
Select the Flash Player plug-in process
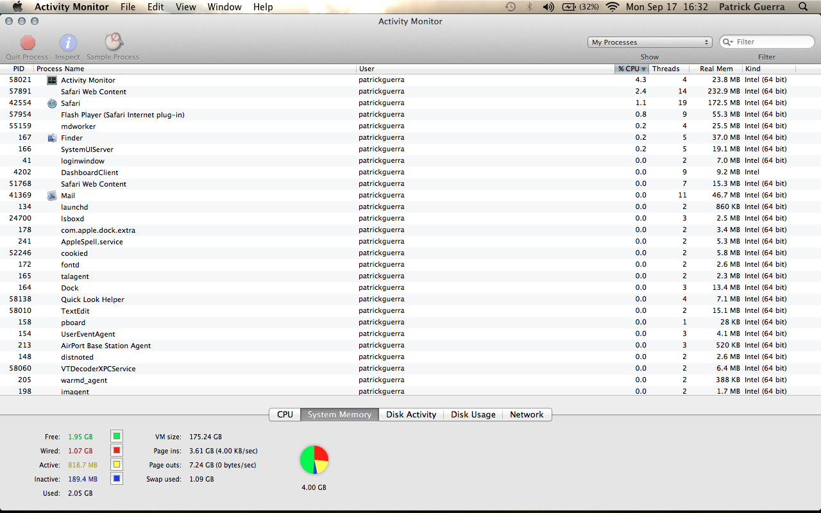click(410, 115)
